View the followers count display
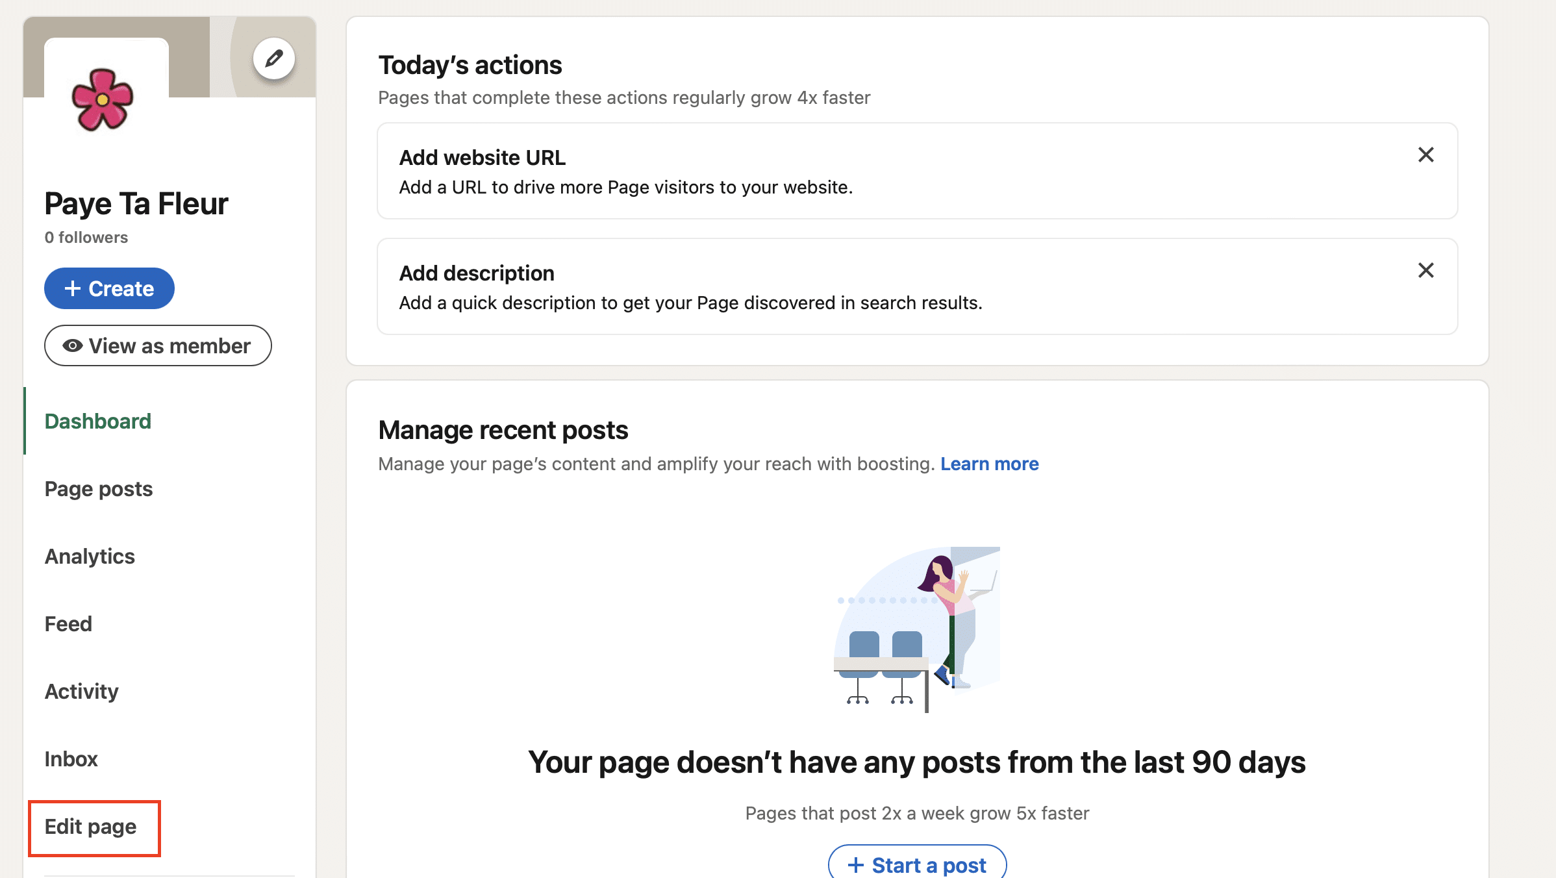The height and width of the screenshot is (878, 1556). (x=86, y=237)
